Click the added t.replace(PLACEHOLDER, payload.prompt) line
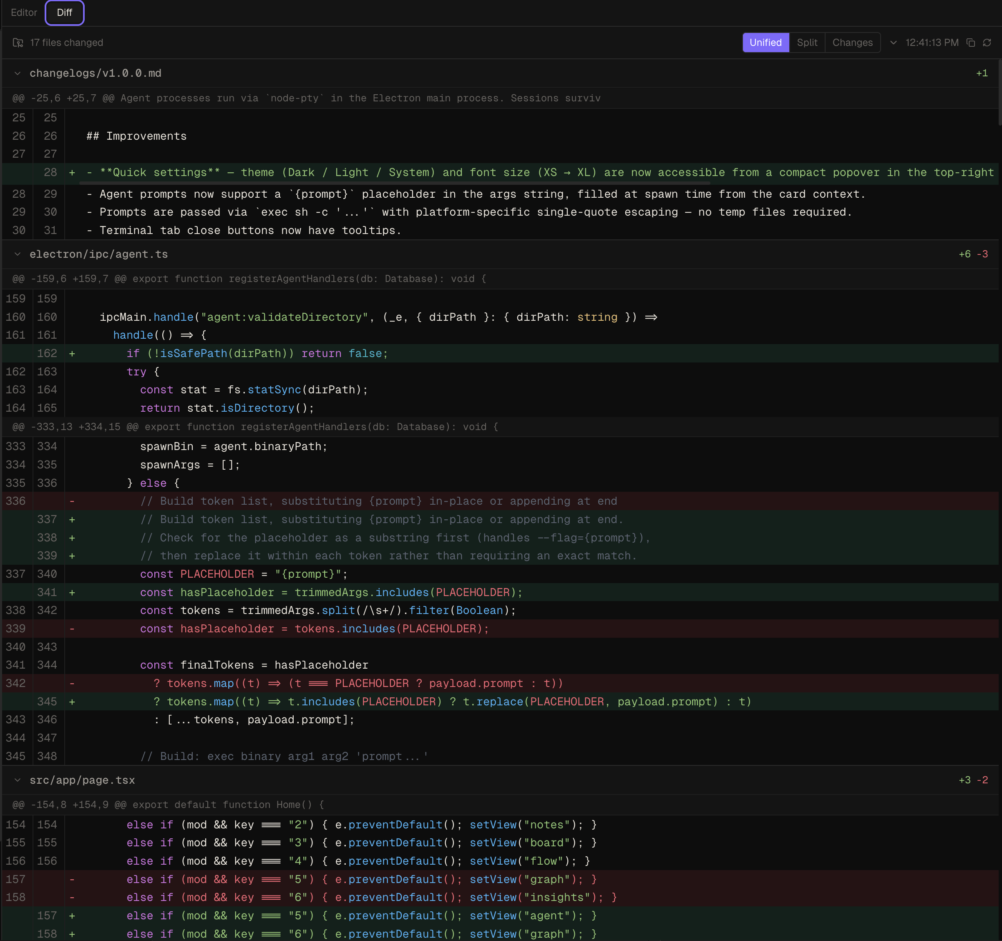The width and height of the screenshot is (1002, 941). 501,702
